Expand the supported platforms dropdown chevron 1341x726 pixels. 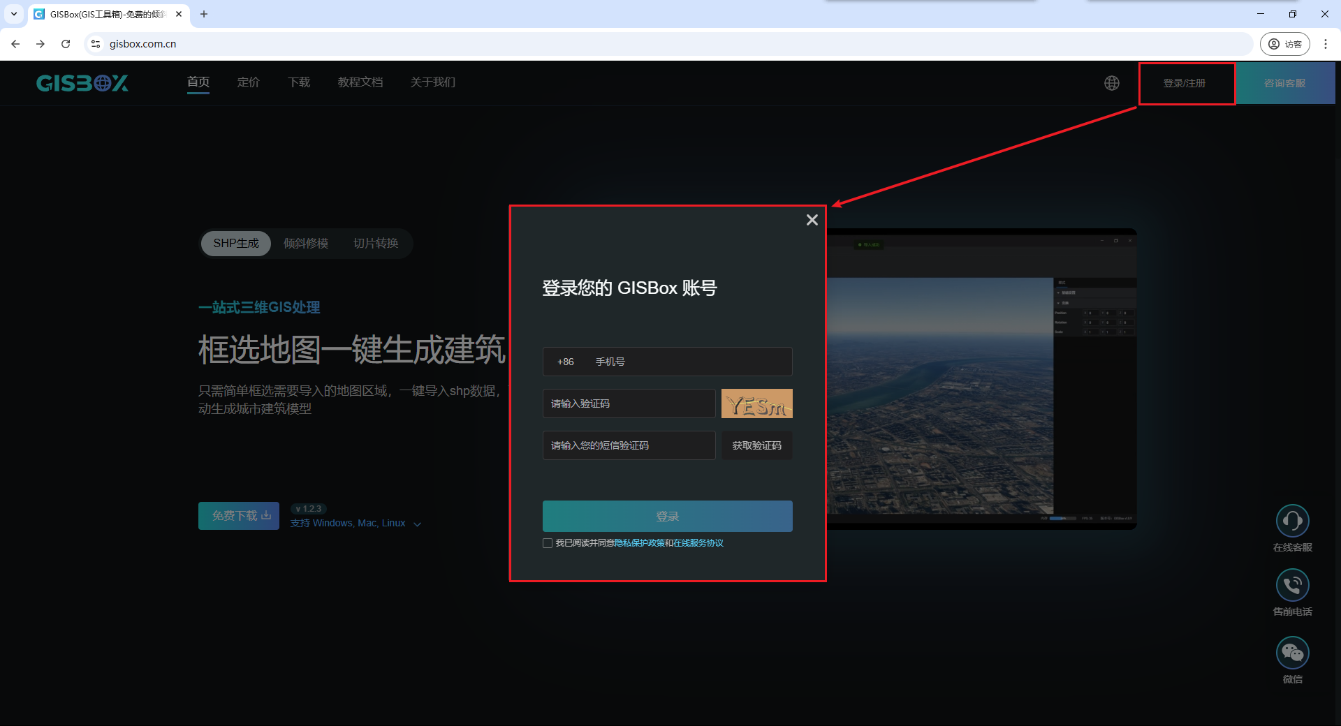click(x=417, y=524)
